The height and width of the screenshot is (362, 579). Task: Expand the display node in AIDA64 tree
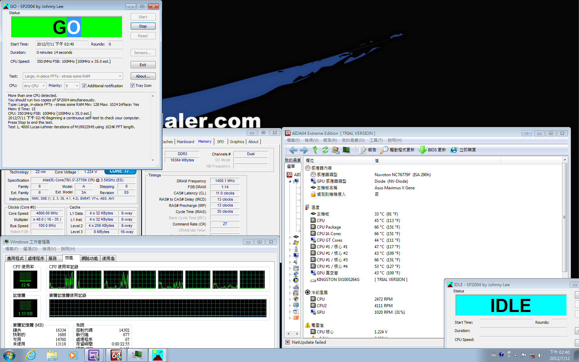coord(290,255)
